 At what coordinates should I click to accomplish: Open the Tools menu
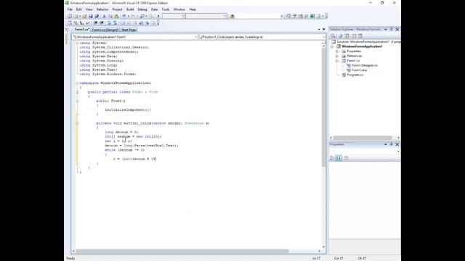pos(166,9)
